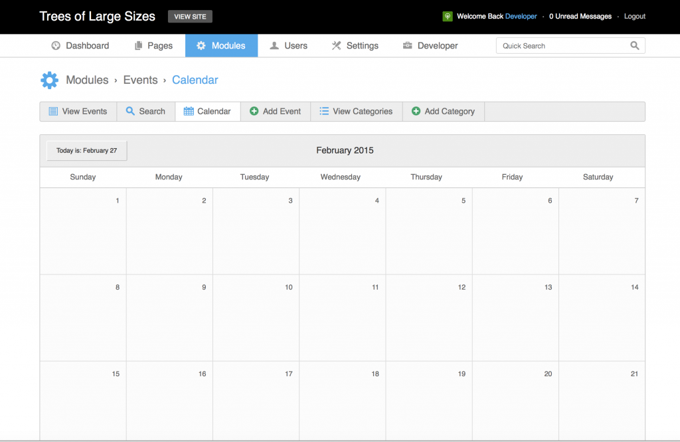Select the February 4 calendar cell
This screenshot has width=680, height=442.
click(x=342, y=231)
